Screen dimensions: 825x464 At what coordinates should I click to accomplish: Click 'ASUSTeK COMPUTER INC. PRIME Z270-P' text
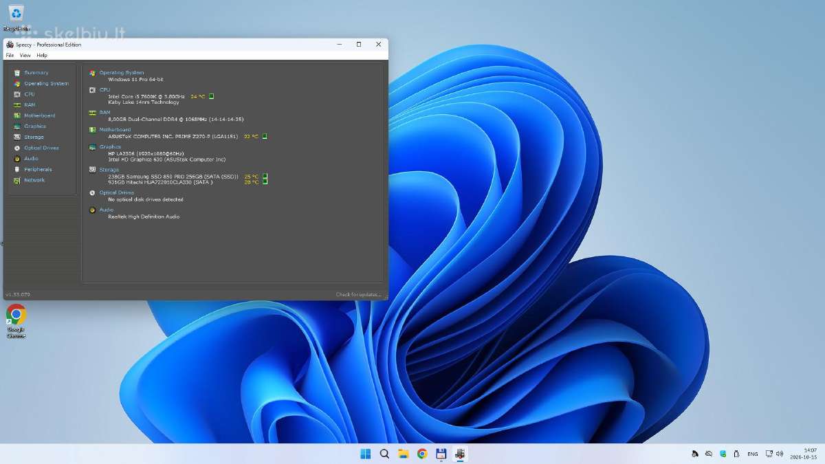[173, 137]
